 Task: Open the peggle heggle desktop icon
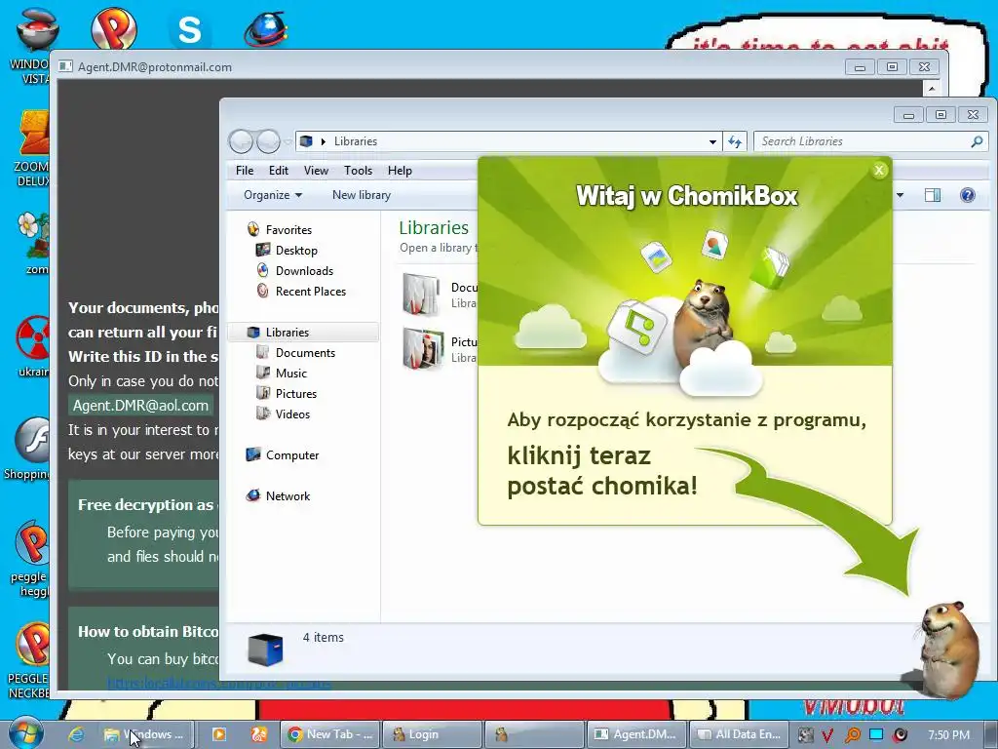tap(29, 559)
